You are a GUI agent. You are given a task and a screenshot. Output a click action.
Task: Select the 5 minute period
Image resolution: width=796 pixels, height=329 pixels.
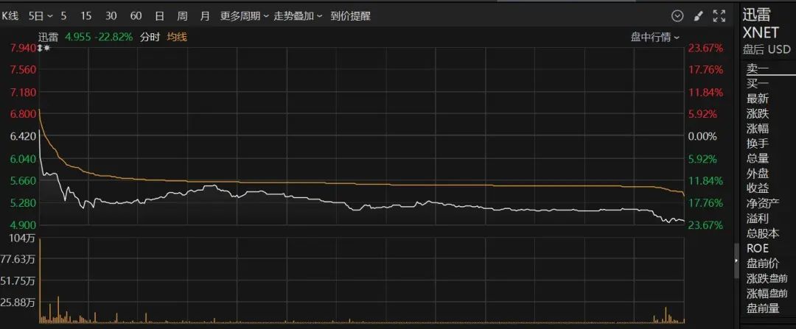click(x=63, y=16)
